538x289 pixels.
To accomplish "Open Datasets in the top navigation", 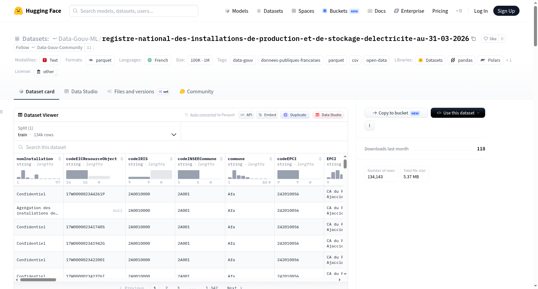I will tap(270, 11).
